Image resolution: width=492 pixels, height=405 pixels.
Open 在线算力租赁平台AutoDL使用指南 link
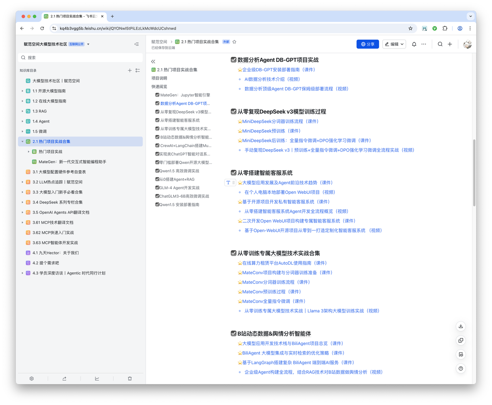tap(284, 263)
